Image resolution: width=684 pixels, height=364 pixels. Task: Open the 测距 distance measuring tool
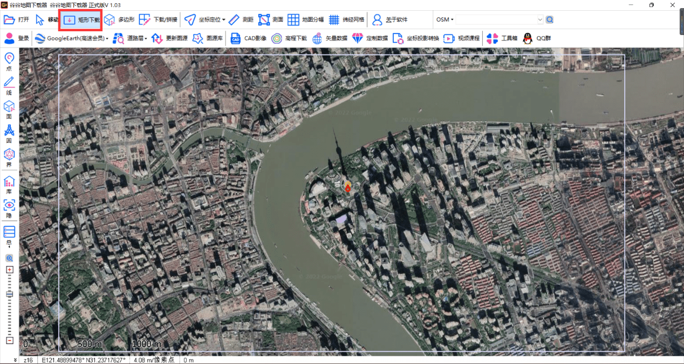[241, 20]
